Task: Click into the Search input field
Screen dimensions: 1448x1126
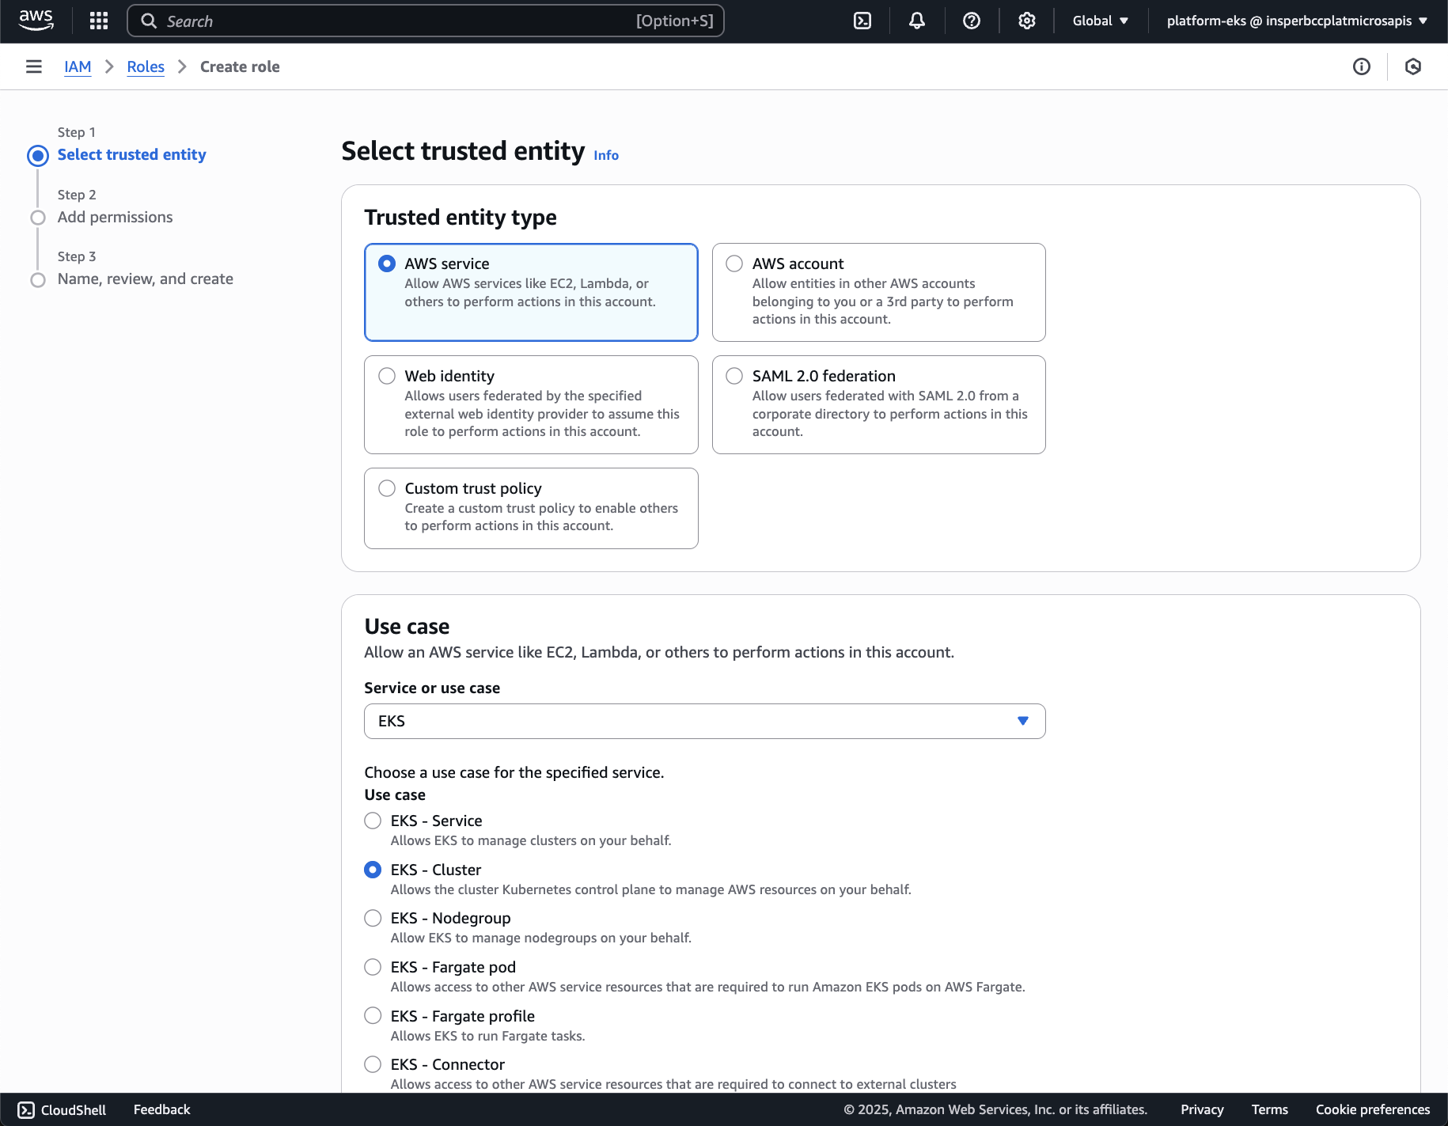Action: coord(396,21)
